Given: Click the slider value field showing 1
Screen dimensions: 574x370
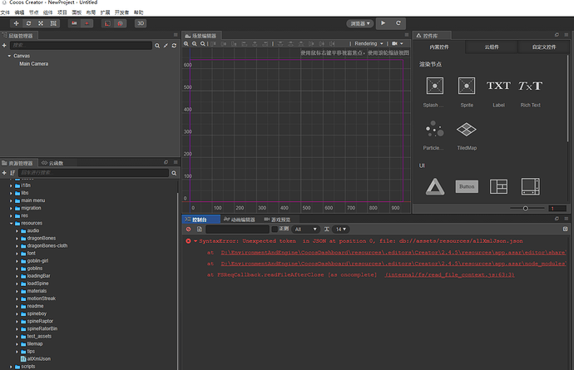Looking at the screenshot, I should point(557,208).
